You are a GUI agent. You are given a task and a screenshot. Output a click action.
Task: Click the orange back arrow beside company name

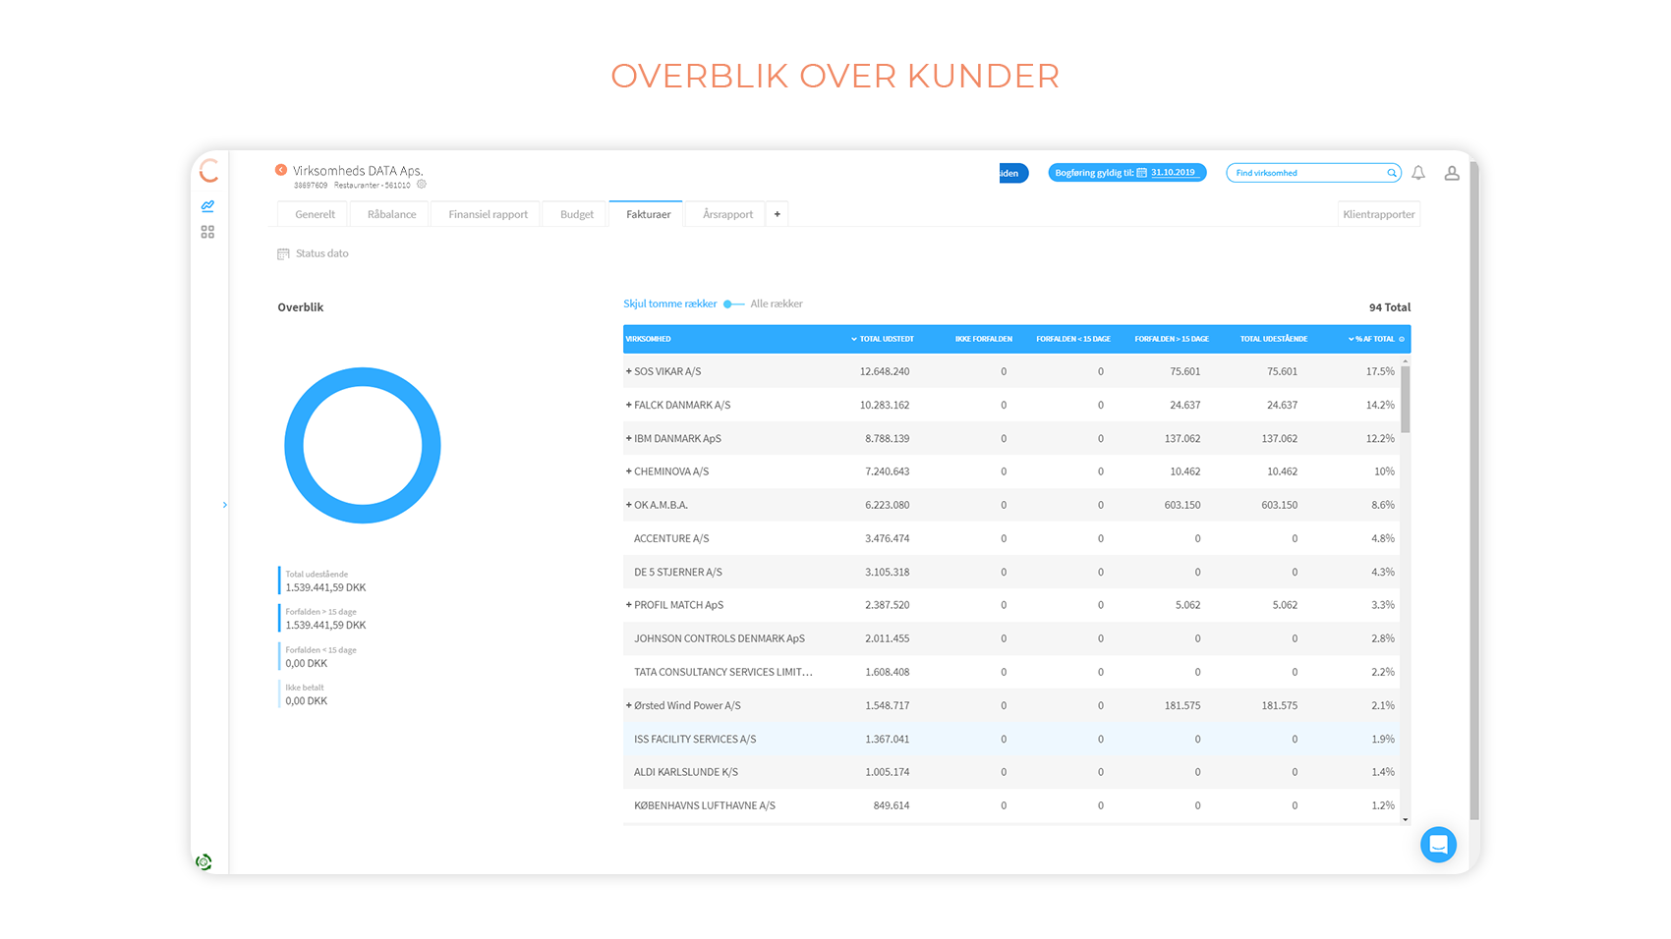280,170
